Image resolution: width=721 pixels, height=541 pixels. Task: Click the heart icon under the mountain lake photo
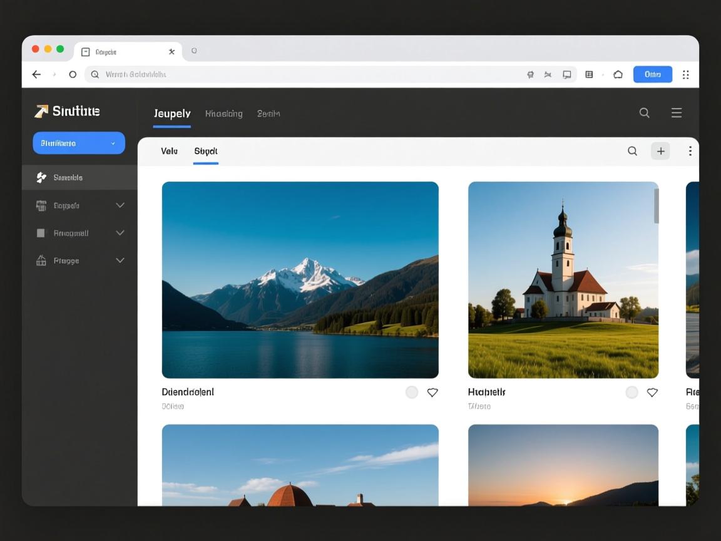tap(432, 393)
